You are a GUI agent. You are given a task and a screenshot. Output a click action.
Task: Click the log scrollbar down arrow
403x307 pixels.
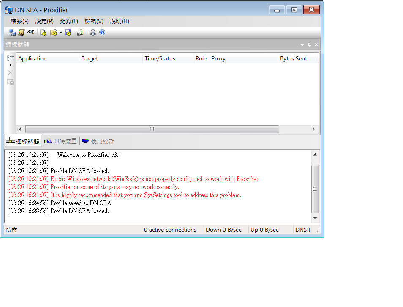pos(315,218)
